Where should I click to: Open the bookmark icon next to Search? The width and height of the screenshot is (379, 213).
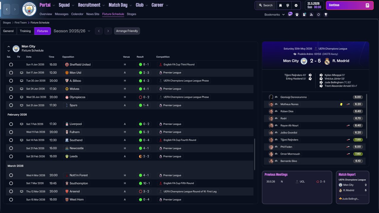coord(280,5)
